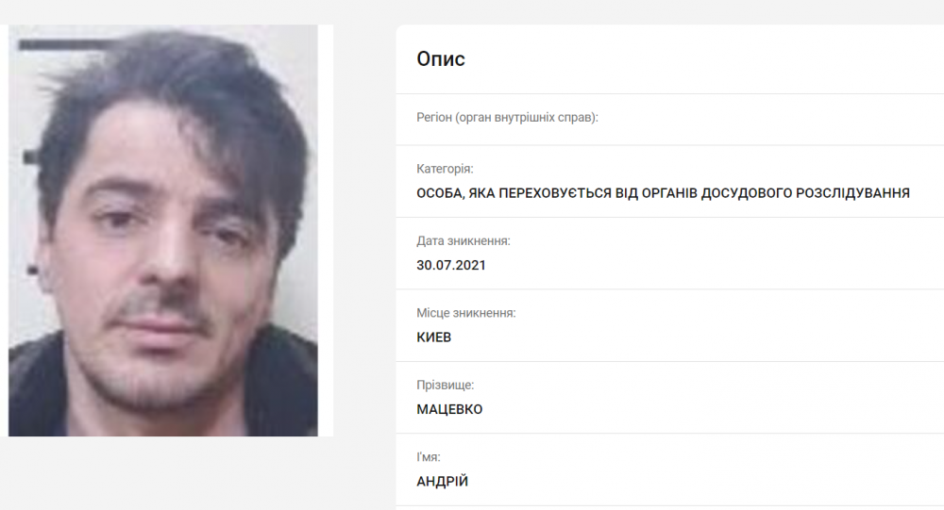944x510 pixels.
Task: Select the "Дата зникнення:" label
Action: 463,241
